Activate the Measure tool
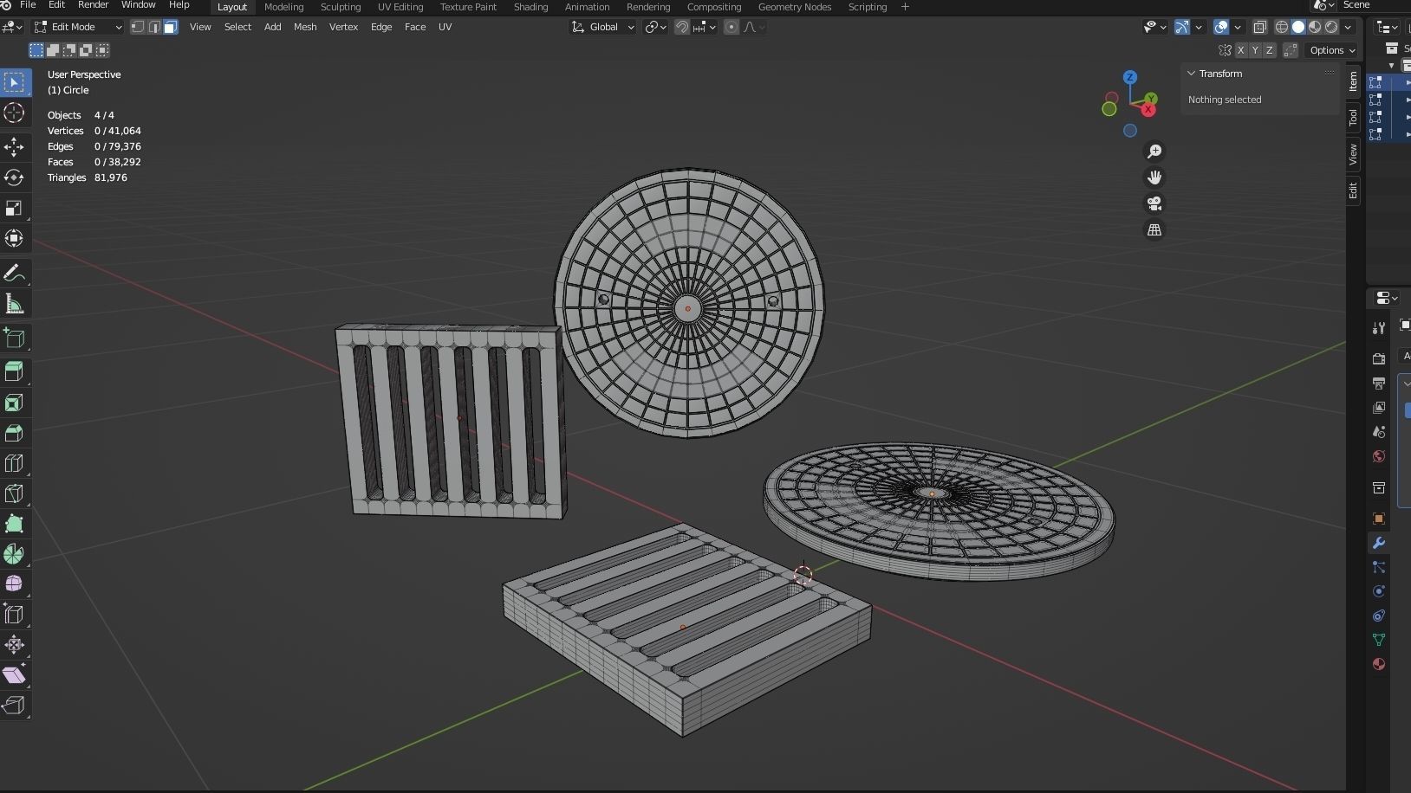1411x793 pixels. click(15, 304)
